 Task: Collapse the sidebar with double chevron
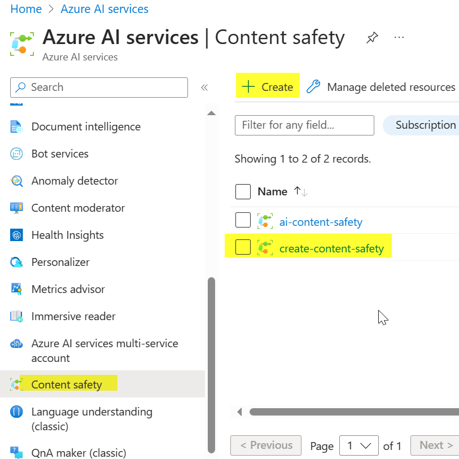click(x=204, y=88)
